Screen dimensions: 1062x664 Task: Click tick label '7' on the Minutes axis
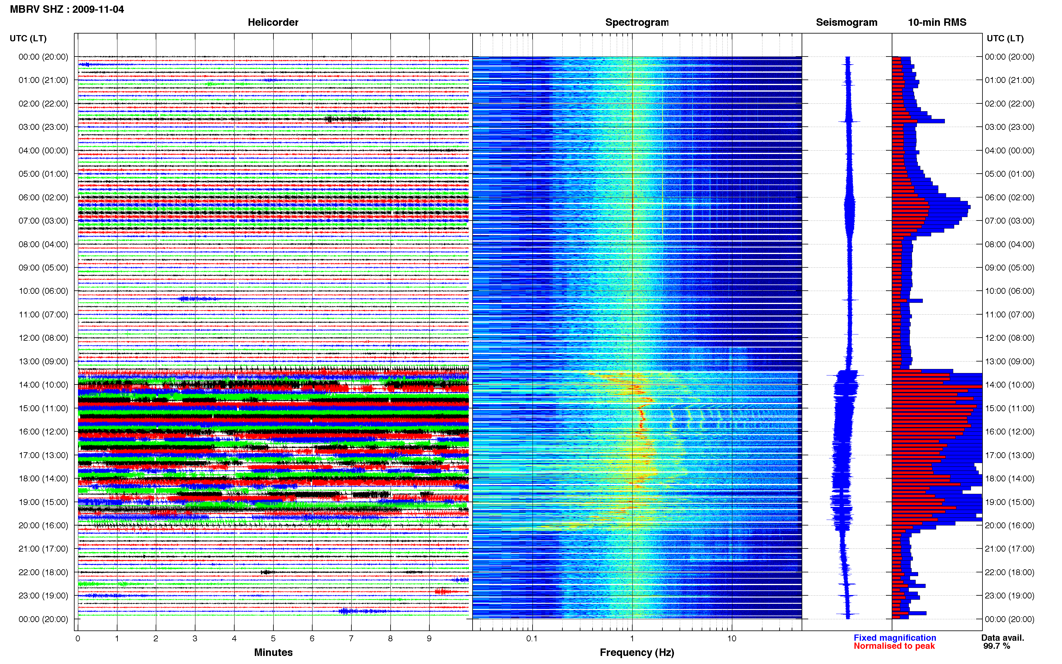[351, 639]
